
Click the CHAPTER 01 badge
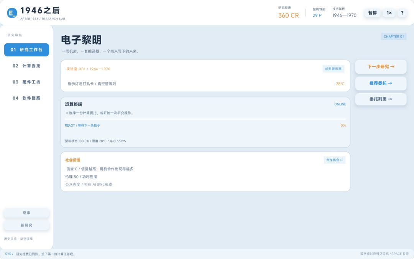(394, 36)
